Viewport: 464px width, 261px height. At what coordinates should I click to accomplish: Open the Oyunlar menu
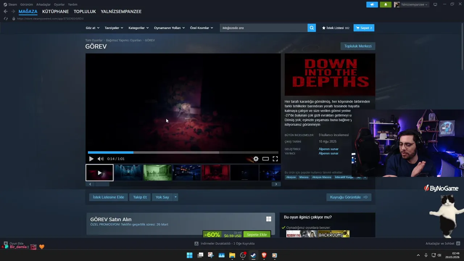click(x=59, y=4)
